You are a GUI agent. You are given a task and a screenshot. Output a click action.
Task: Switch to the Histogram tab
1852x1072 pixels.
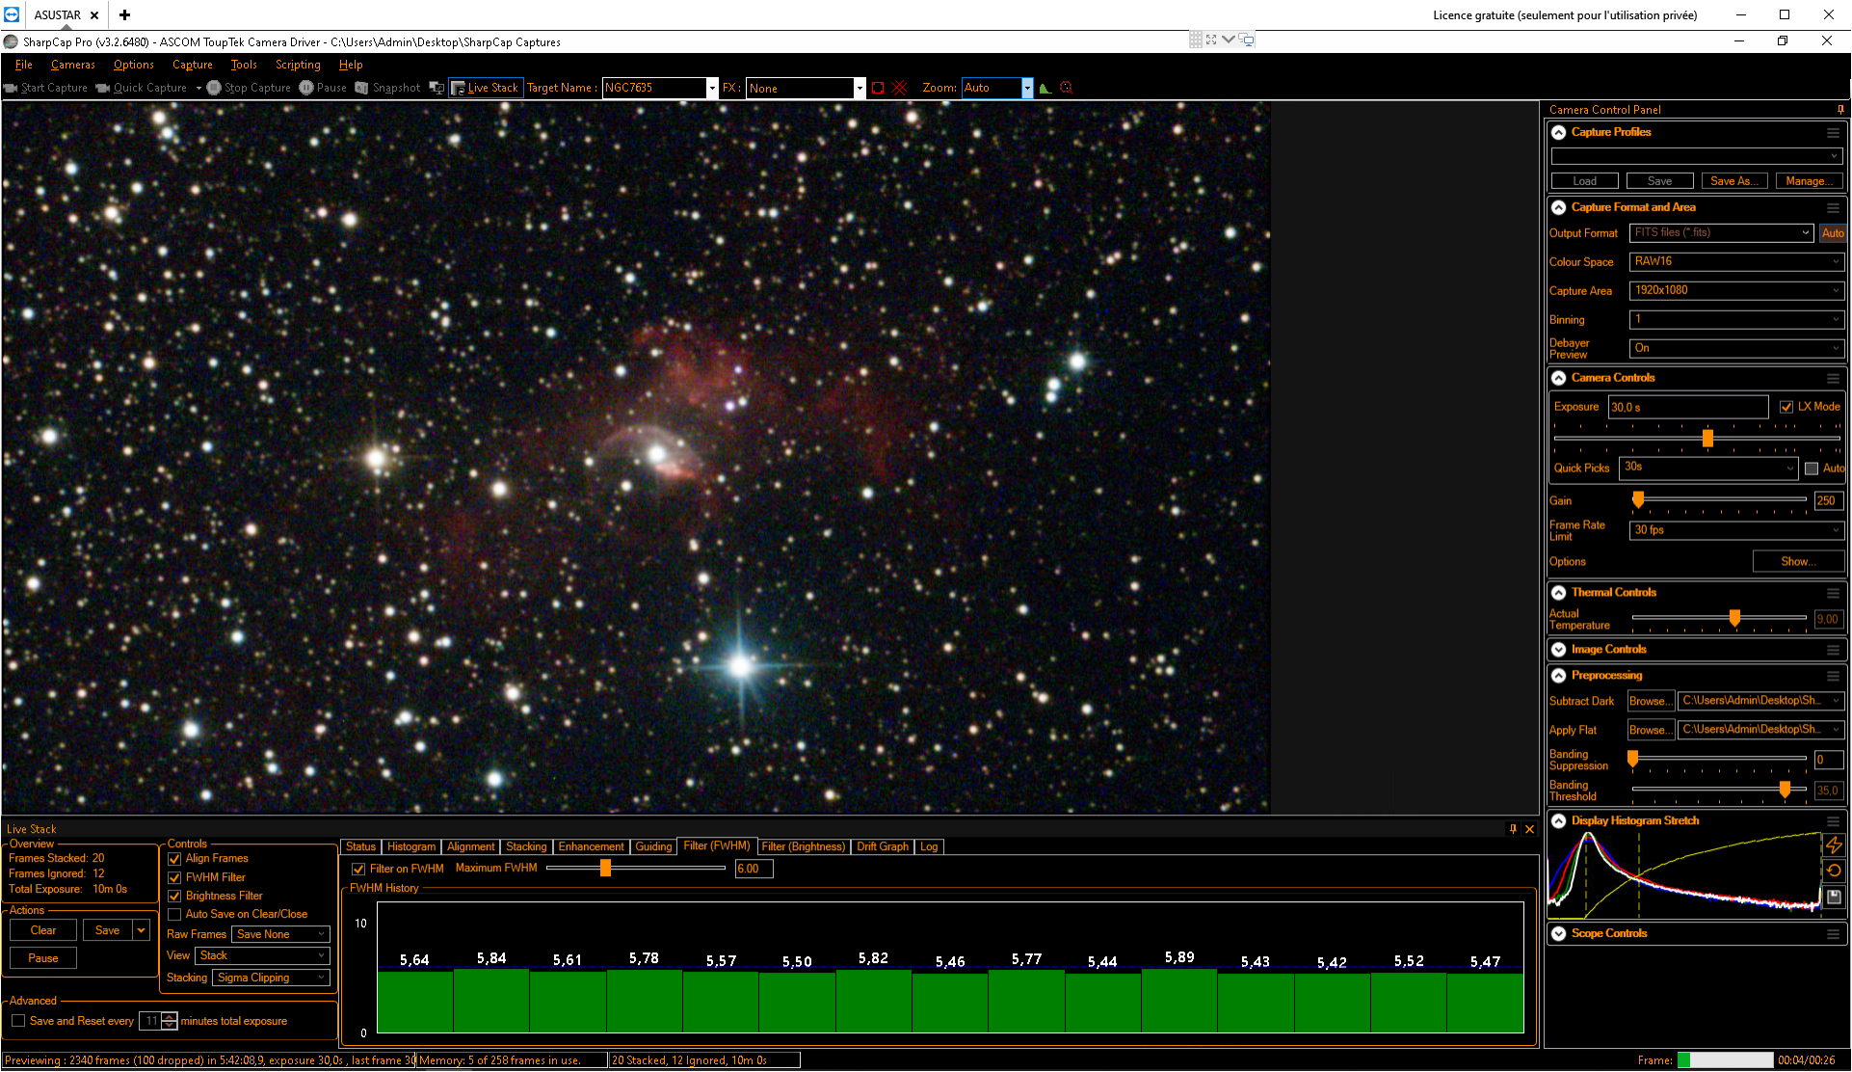[x=411, y=846]
